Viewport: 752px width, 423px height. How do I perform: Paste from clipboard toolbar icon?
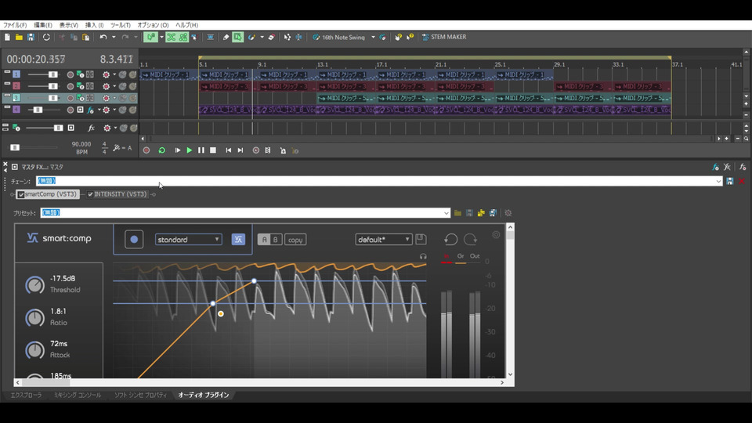(x=86, y=37)
